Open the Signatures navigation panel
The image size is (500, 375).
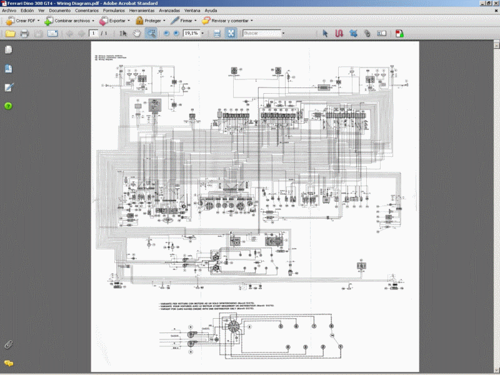9,87
